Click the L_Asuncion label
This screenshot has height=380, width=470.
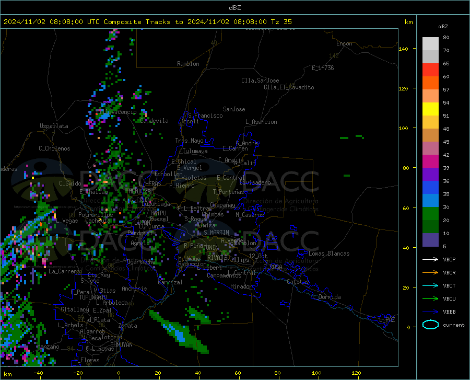[x=261, y=122]
